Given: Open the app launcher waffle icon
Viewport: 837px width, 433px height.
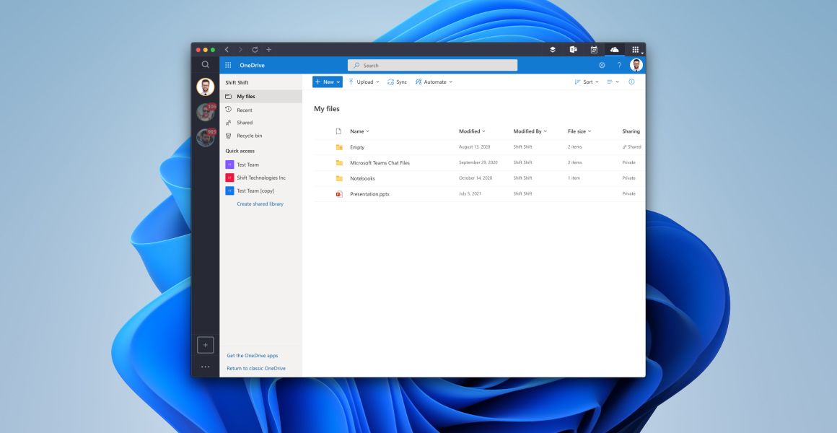Looking at the screenshot, I should click(x=227, y=65).
